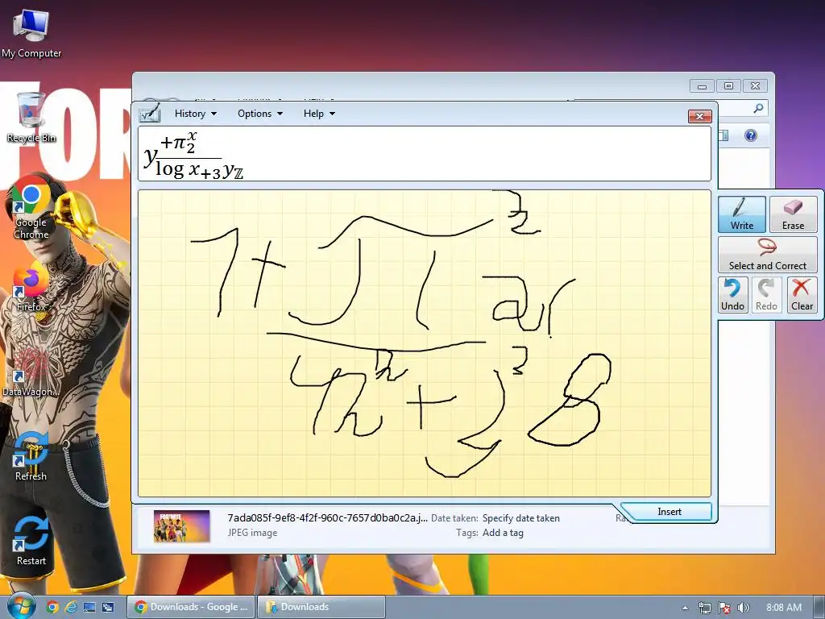Open the Recycle Bin
Viewport: 825px width, 619px height.
pyautogui.click(x=31, y=117)
